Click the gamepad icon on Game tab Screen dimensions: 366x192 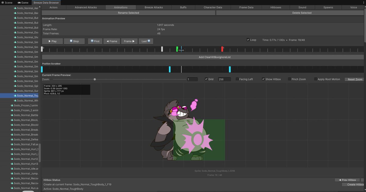click(19, 2)
